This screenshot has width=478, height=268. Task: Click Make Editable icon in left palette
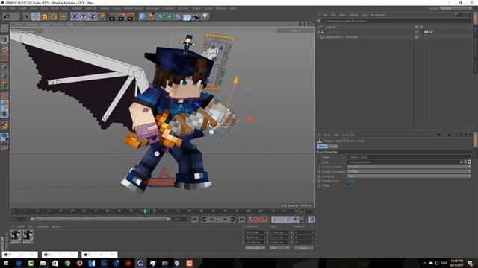(x=4, y=28)
